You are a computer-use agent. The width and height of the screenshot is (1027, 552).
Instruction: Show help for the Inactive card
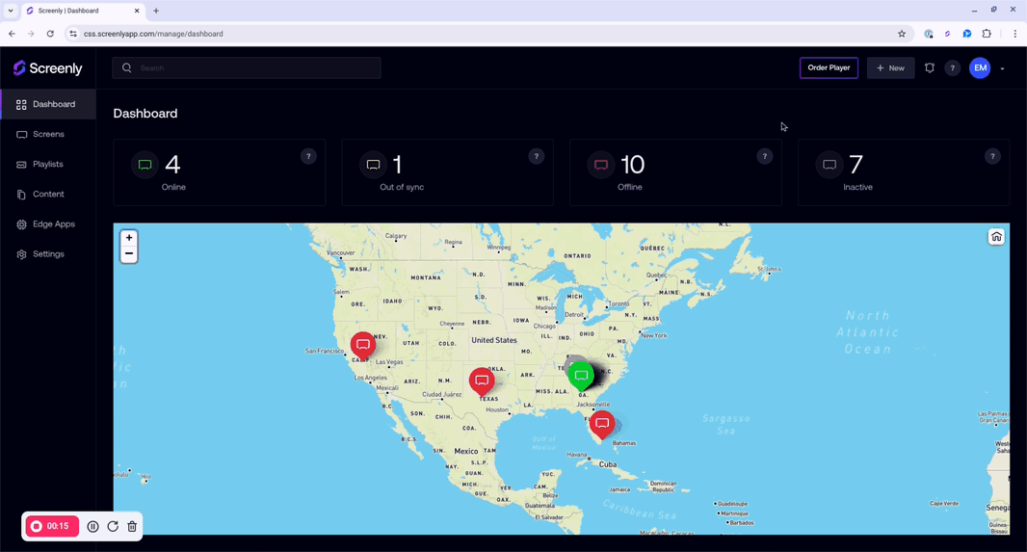[992, 156]
